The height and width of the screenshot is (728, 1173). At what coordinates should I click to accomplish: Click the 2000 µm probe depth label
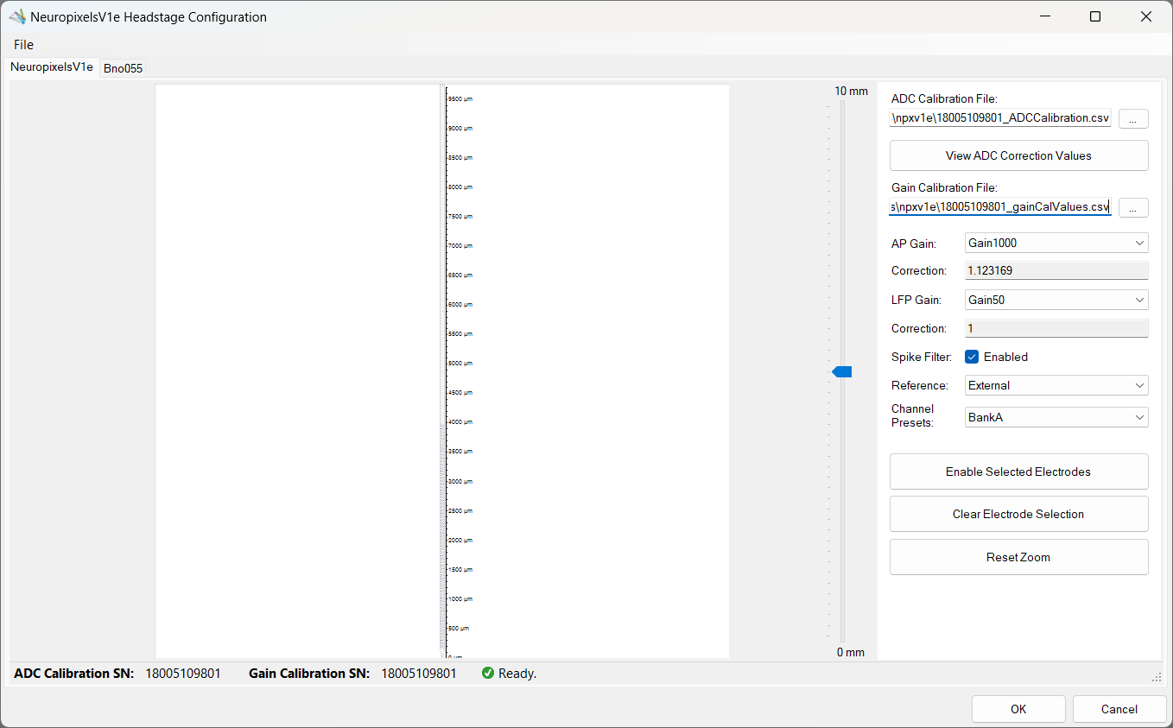[x=460, y=540]
